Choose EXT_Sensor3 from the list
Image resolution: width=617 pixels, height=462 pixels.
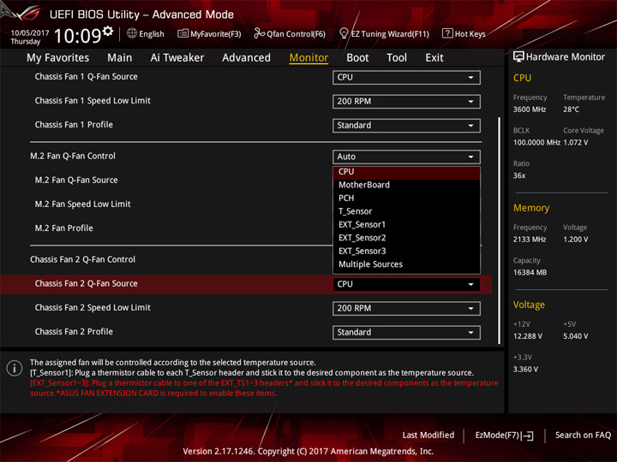406,251
